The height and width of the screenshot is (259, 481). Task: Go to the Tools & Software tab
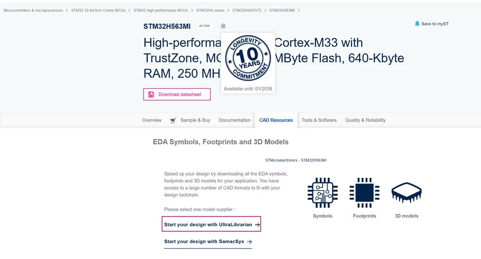[x=319, y=120]
